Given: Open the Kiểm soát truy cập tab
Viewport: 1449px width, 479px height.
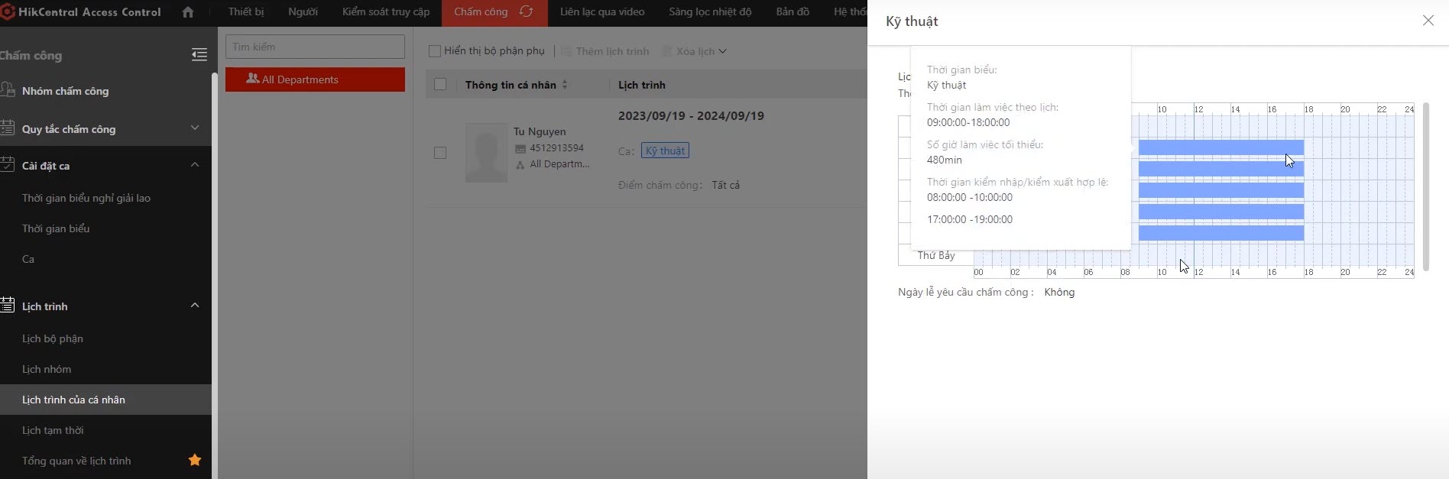Looking at the screenshot, I should point(385,12).
